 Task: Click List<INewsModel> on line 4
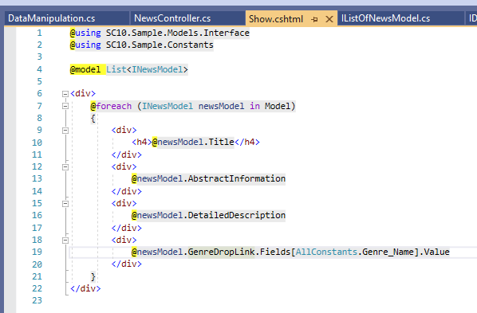[147, 69]
